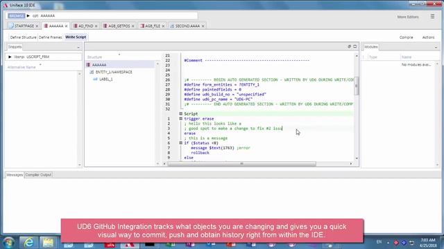Switch to the Compiler Output tab
This screenshot has height=249, width=444.
click(x=38, y=175)
